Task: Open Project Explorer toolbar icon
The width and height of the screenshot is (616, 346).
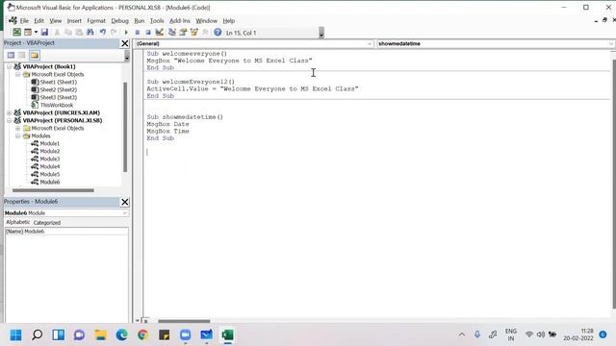Action: [171, 33]
